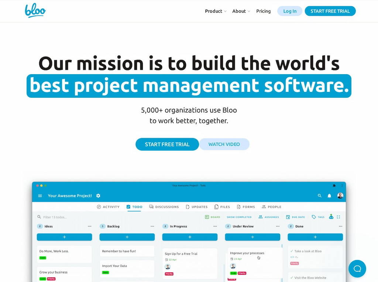Toggle Show Completed todos
378x282 pixels.
239,217
